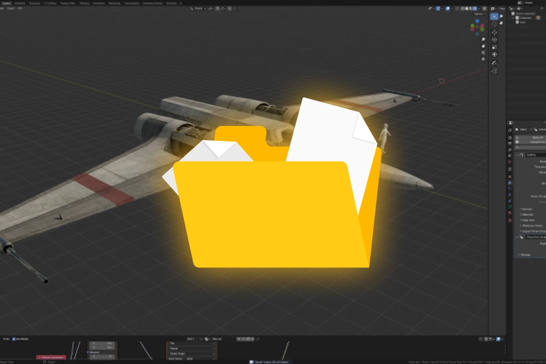Open the green Object Data tab

click(510, 207)
